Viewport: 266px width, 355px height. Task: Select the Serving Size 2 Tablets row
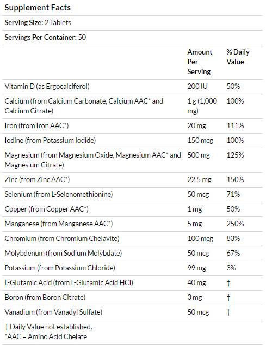pyautogui.click(x=133, y=23)
